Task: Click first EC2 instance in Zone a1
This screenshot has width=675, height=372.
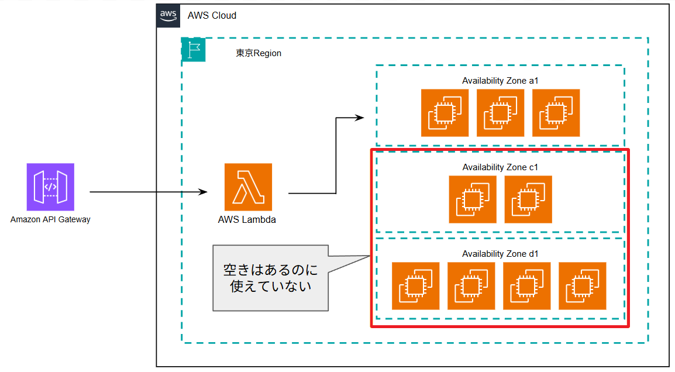Action: [445, 113]
